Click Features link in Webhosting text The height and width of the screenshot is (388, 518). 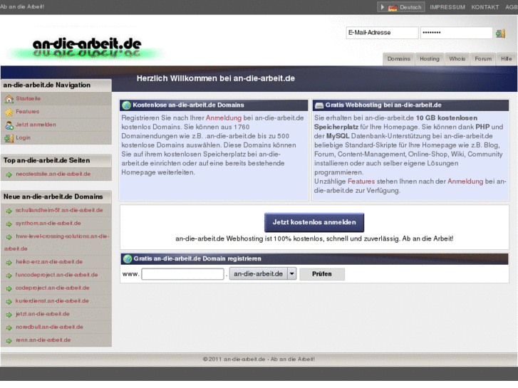click(x=361, y=182)
